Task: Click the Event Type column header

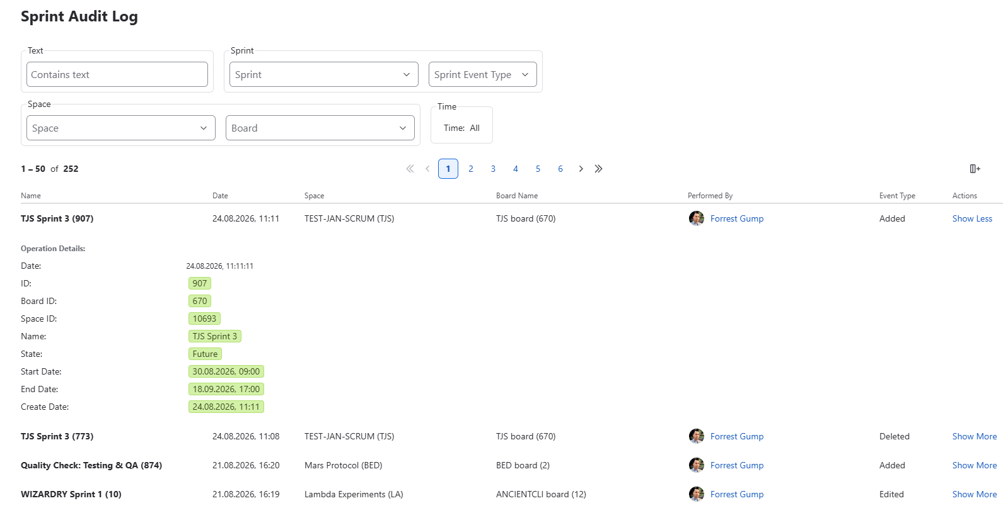Action: click(897, 196)
